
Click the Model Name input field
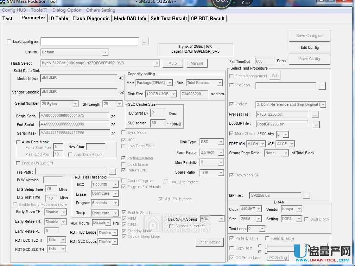(x=79, y=79)
